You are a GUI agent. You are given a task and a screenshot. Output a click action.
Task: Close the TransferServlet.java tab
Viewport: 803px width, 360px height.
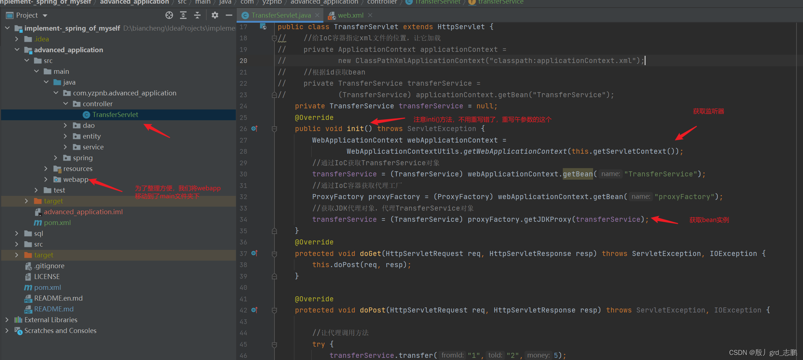317,15
